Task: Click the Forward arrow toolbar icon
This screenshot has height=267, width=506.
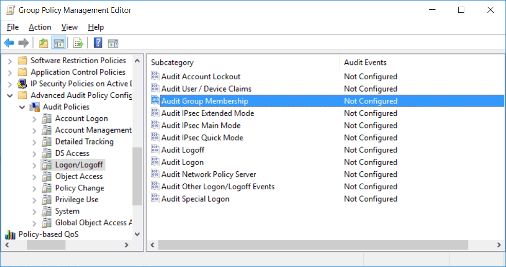Action: click(24, 43)
